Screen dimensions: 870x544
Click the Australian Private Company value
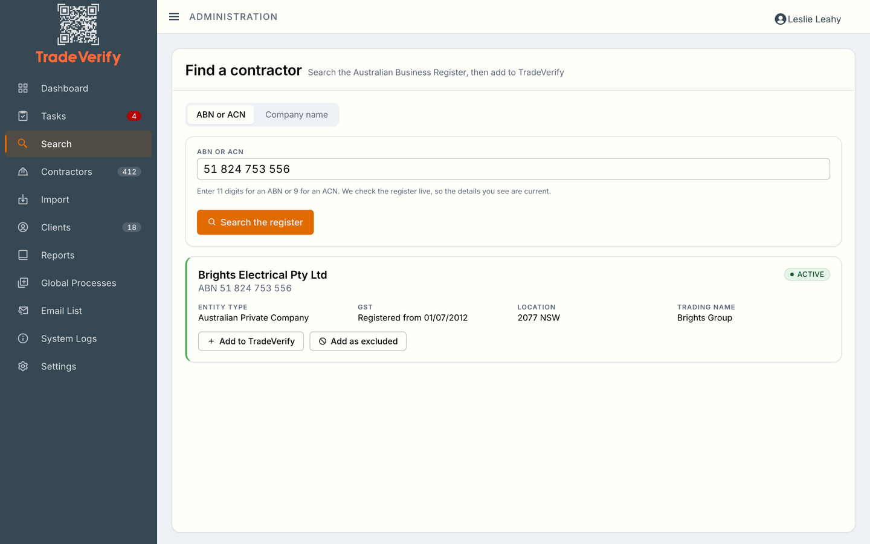[x=253, y=318]
